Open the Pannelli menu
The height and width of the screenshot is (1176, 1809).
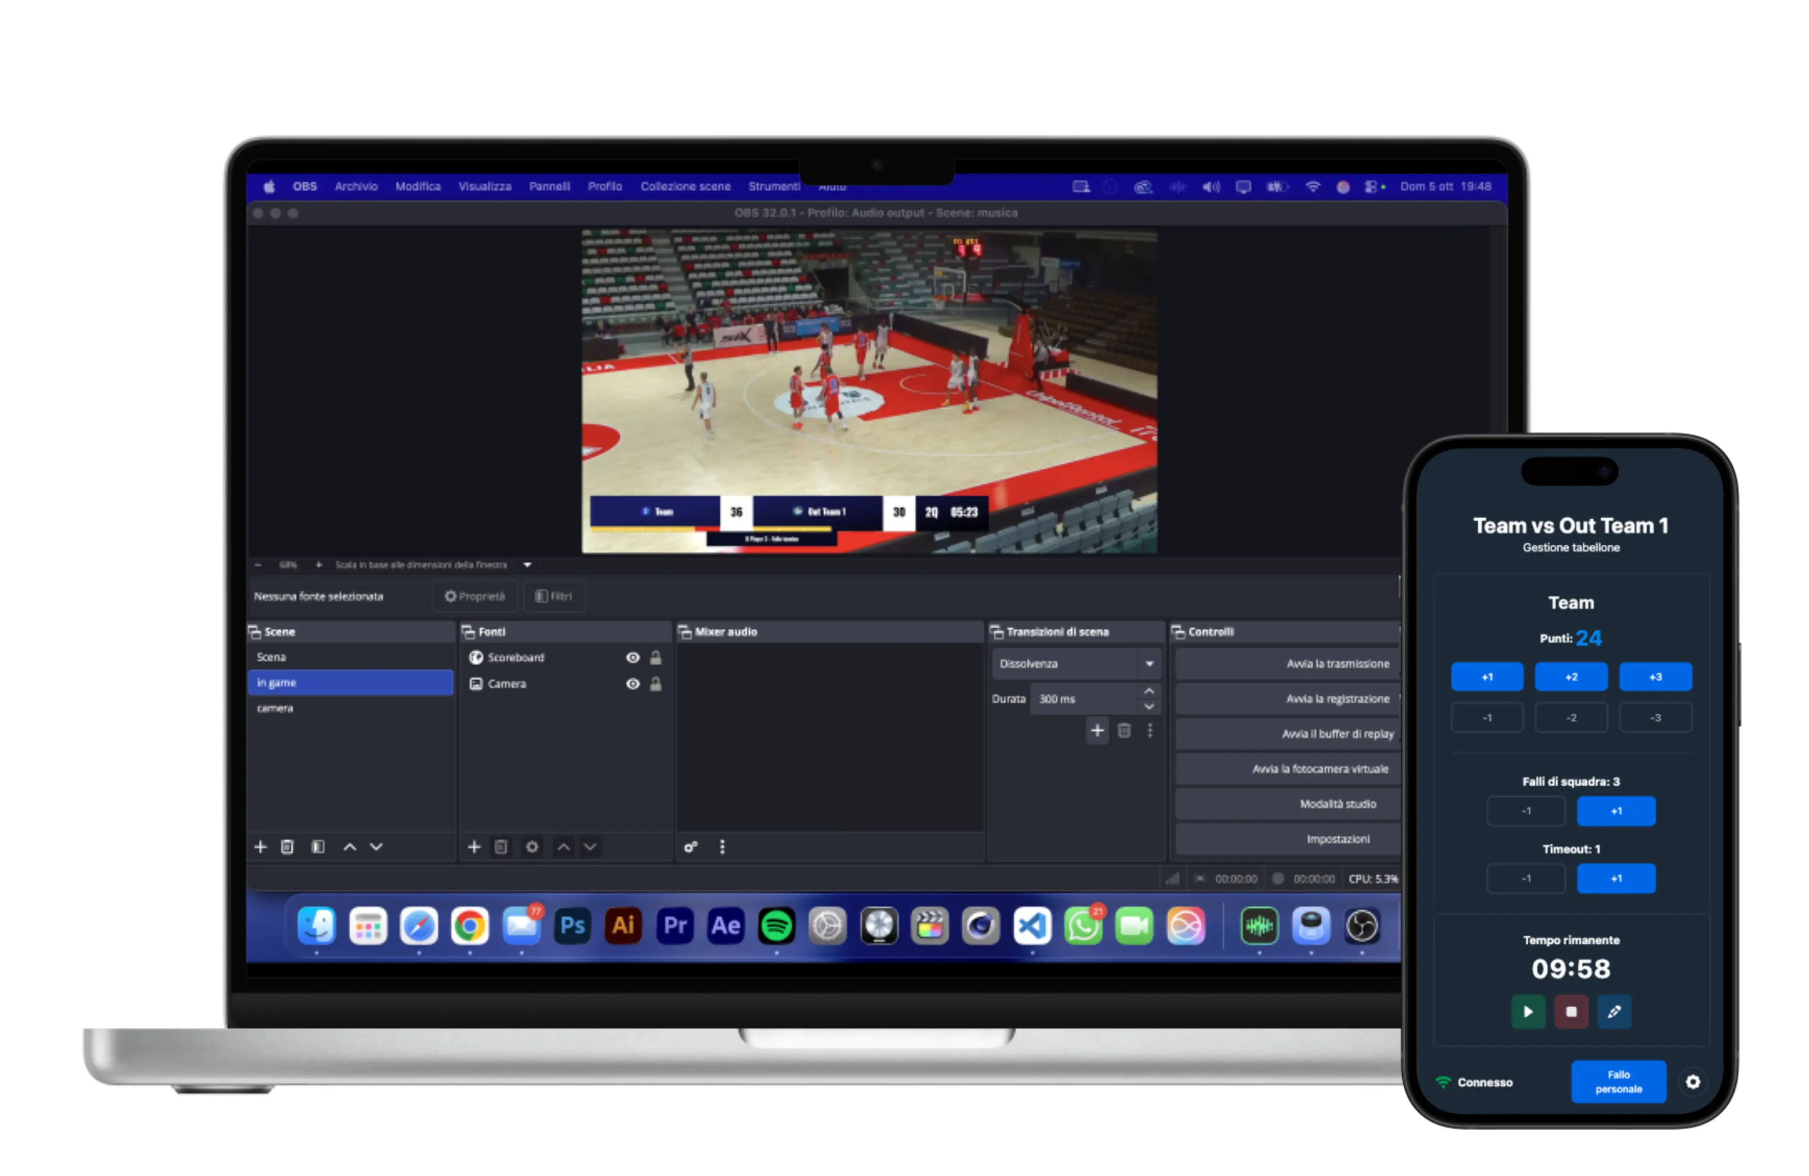pos(549,186)
